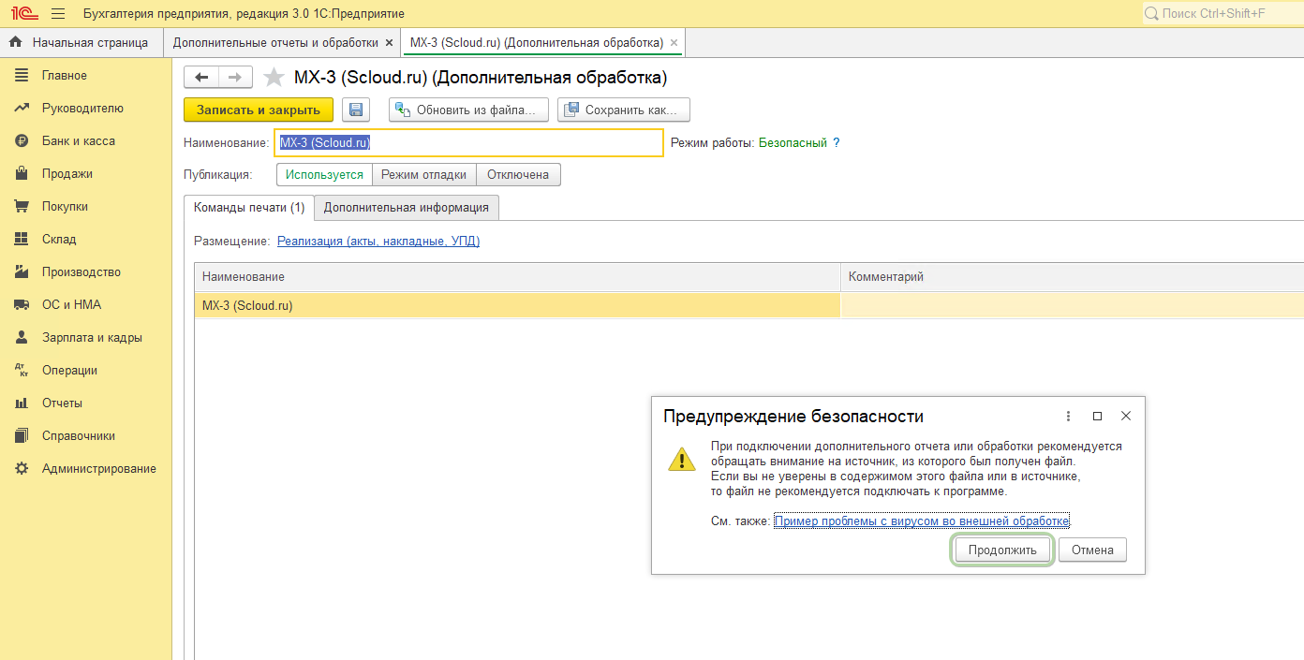The image size is (1304, 660).
Task: Click Сохранить как button
Action: (624, 110)
